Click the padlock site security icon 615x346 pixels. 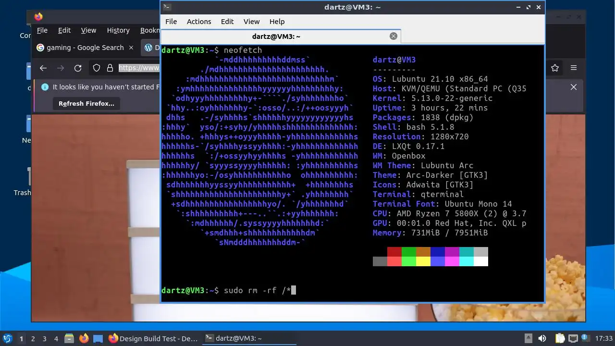coord(110,68)
